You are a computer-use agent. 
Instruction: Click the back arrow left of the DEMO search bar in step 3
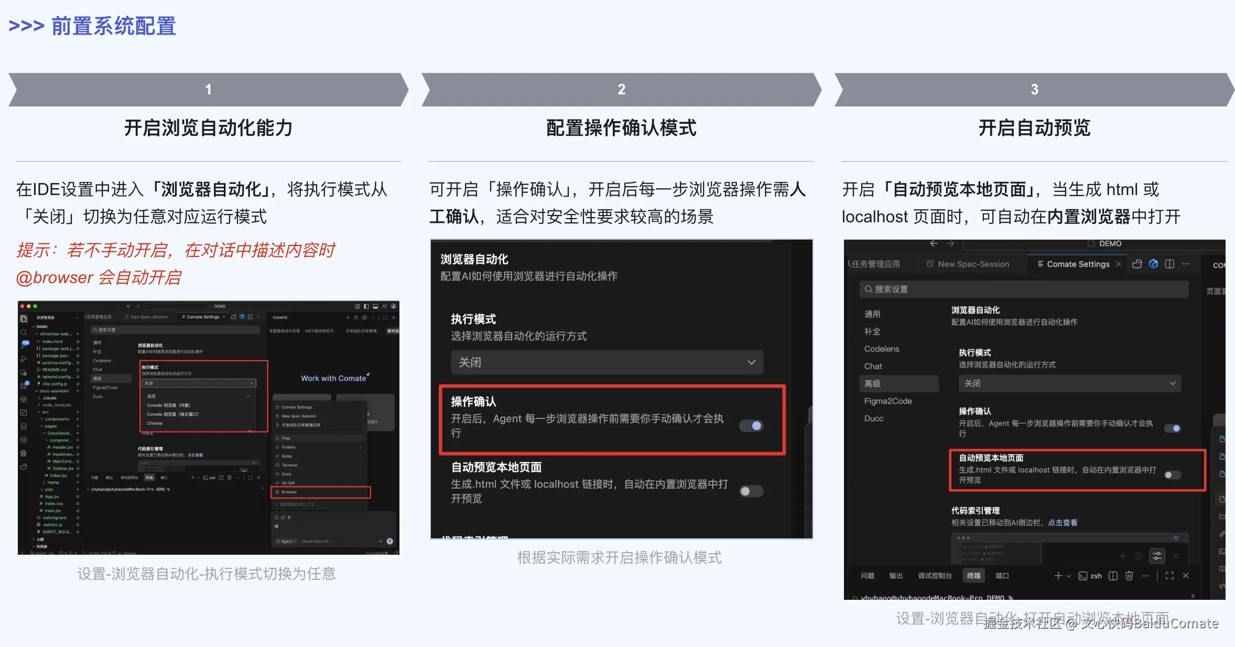pyautogui.click(x=934, y=243)
